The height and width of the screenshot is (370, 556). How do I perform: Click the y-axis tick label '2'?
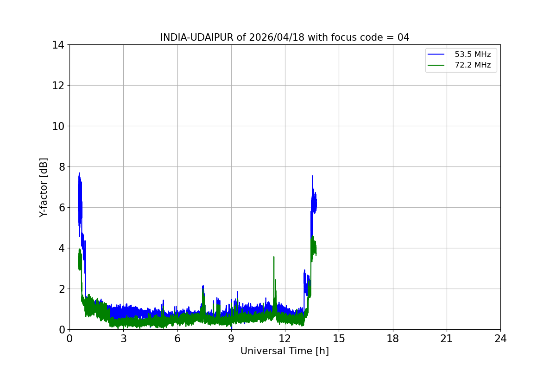[x=61, y=289]
